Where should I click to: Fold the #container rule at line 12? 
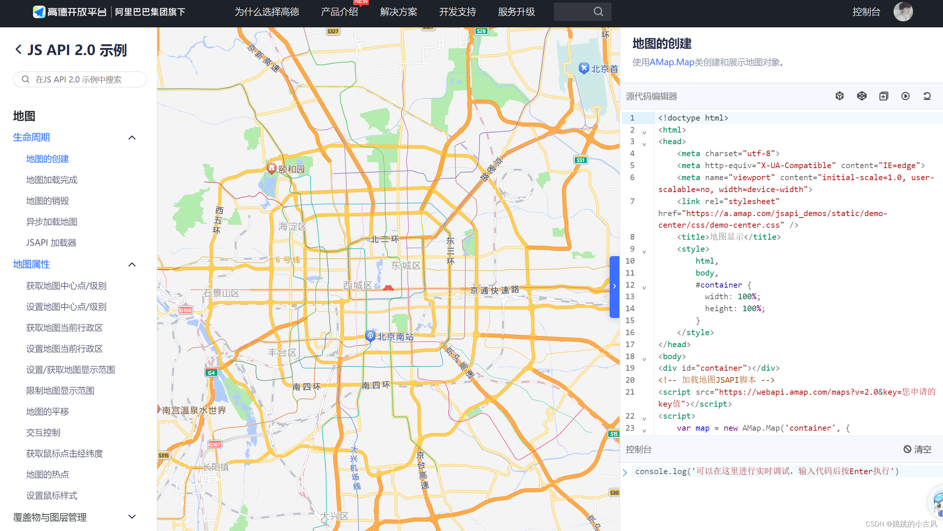[644, 288]
